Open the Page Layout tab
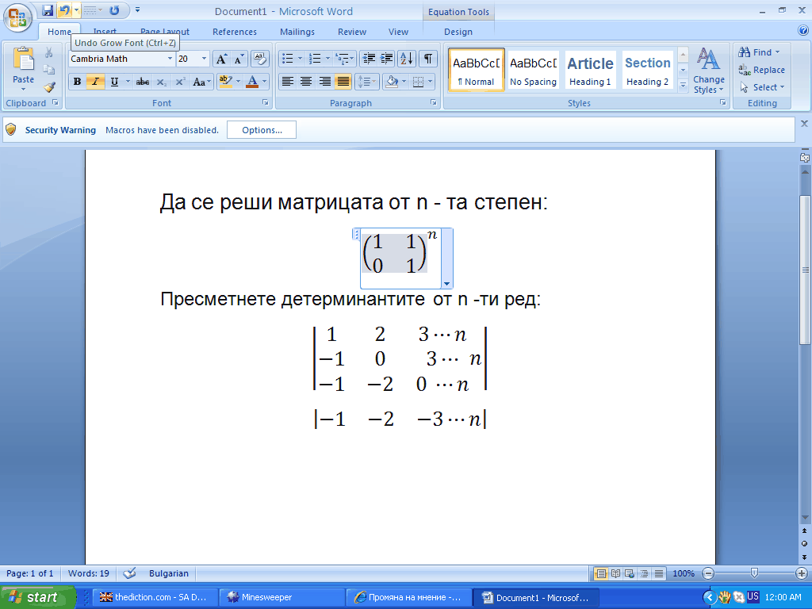The height and width of the screenshot is (609, 812). 165,32
